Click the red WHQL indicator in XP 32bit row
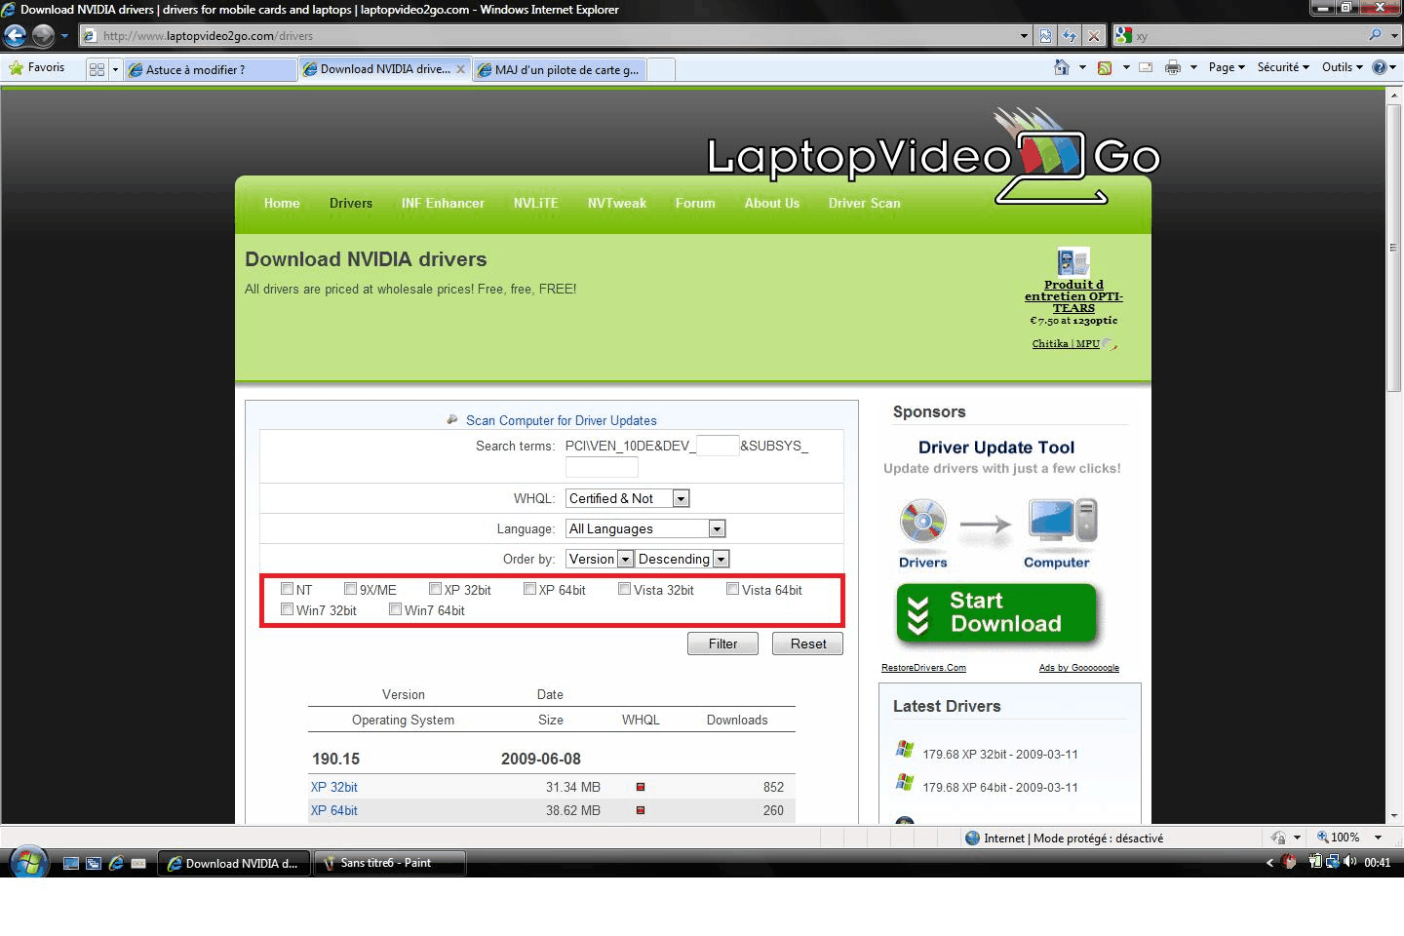The image size is (1404, 936). pyautogui.click(x=641, y=787)
